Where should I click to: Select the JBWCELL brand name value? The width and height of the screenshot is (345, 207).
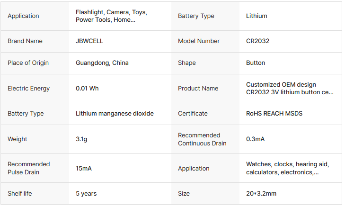89,41
